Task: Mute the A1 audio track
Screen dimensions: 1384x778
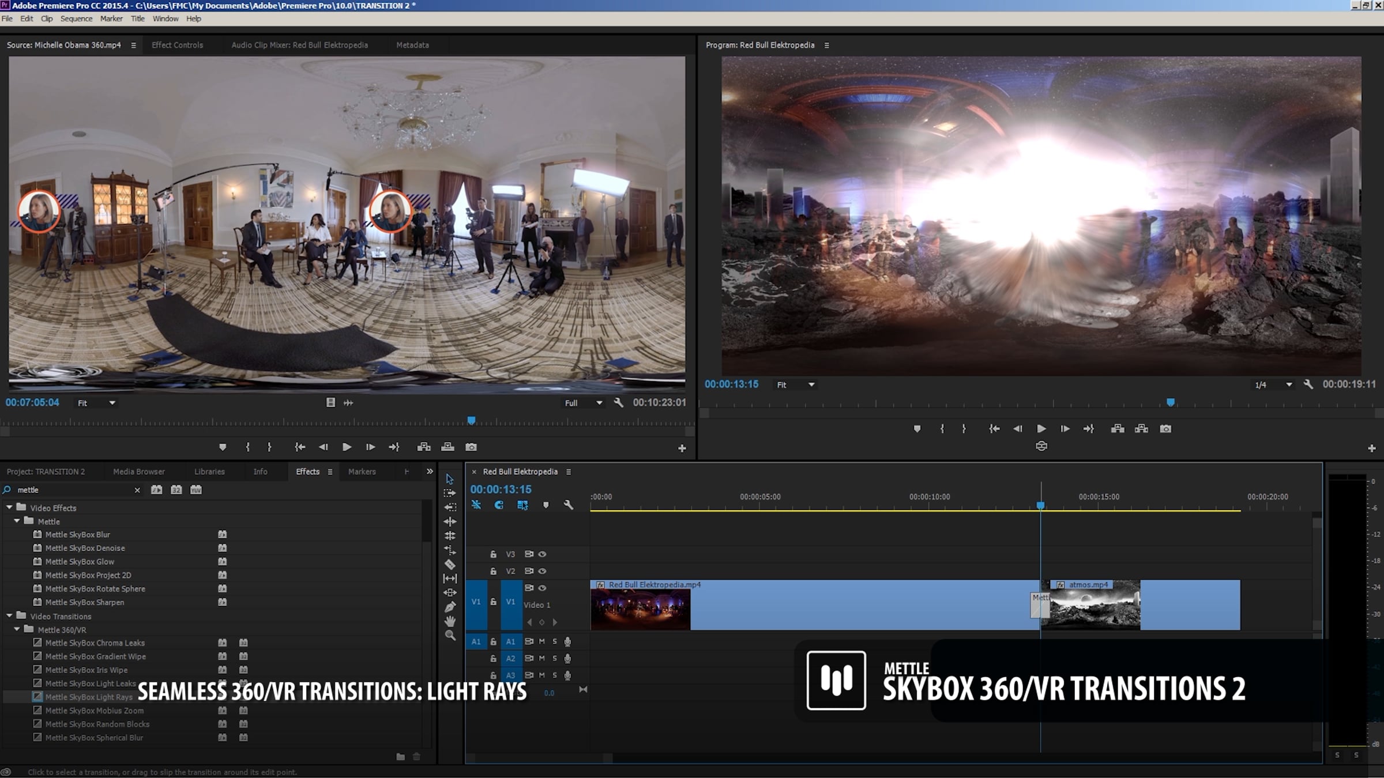Action: click(x=541, y=641)
